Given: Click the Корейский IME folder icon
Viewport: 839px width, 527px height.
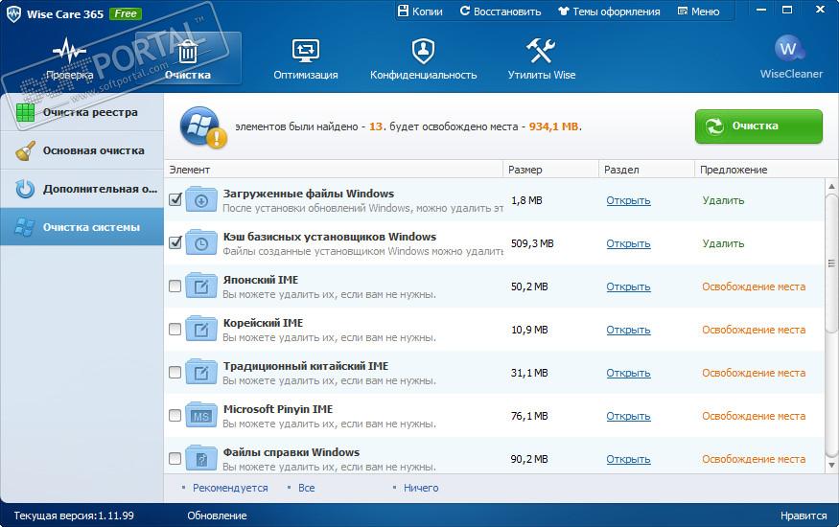Looking at the screenshot, I should [x=201, y=330].
